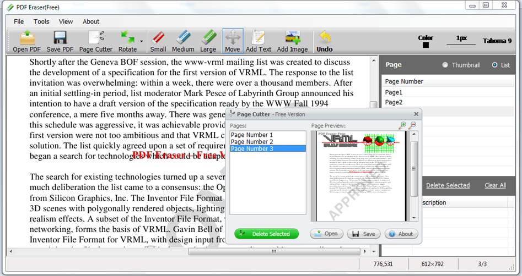Expand the Rotate dropdown arrow
Screen dimensions: 522x276
142,41
